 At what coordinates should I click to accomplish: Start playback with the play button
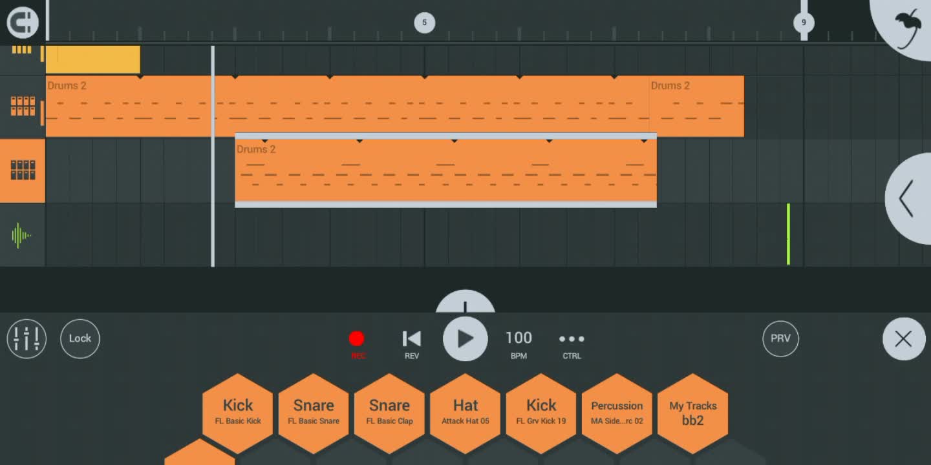point(465,338)
